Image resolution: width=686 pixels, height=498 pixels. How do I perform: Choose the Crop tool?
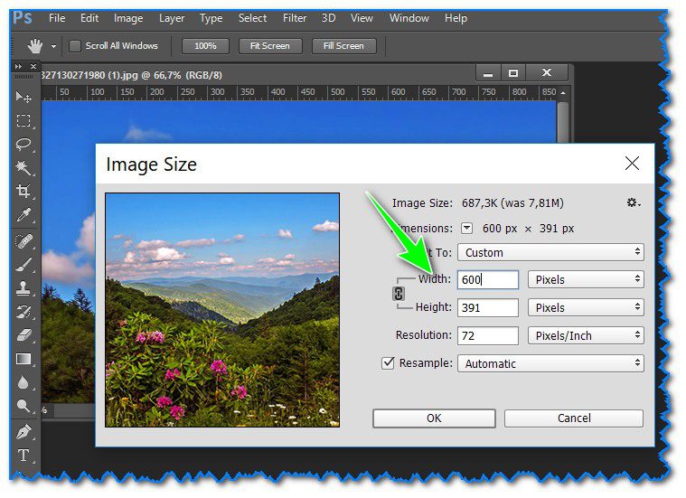pyautogui.click(x=23, y=192)
